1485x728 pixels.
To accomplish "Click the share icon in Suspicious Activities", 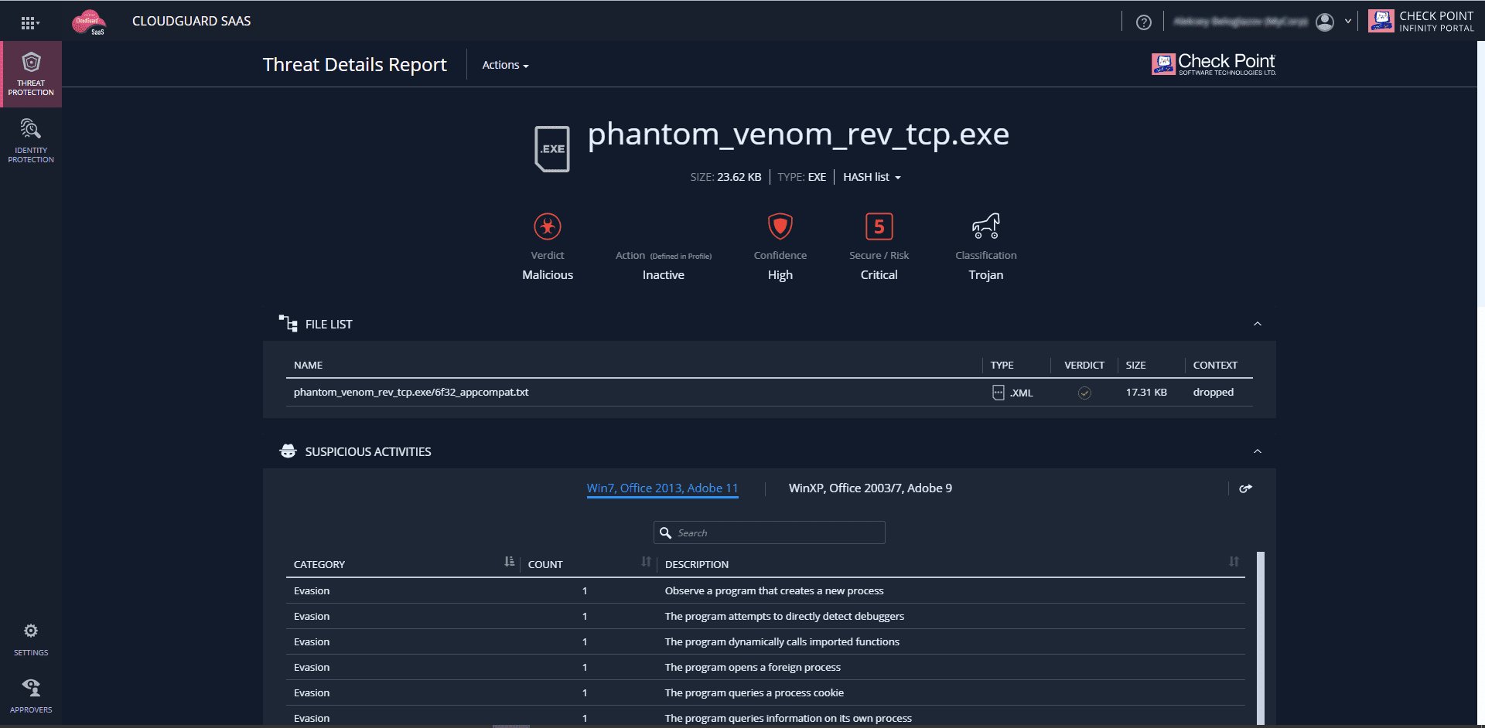I will coord(1245,488).
